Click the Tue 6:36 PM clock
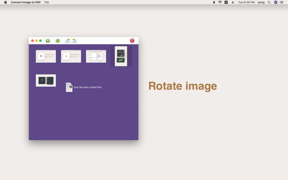 246,2
